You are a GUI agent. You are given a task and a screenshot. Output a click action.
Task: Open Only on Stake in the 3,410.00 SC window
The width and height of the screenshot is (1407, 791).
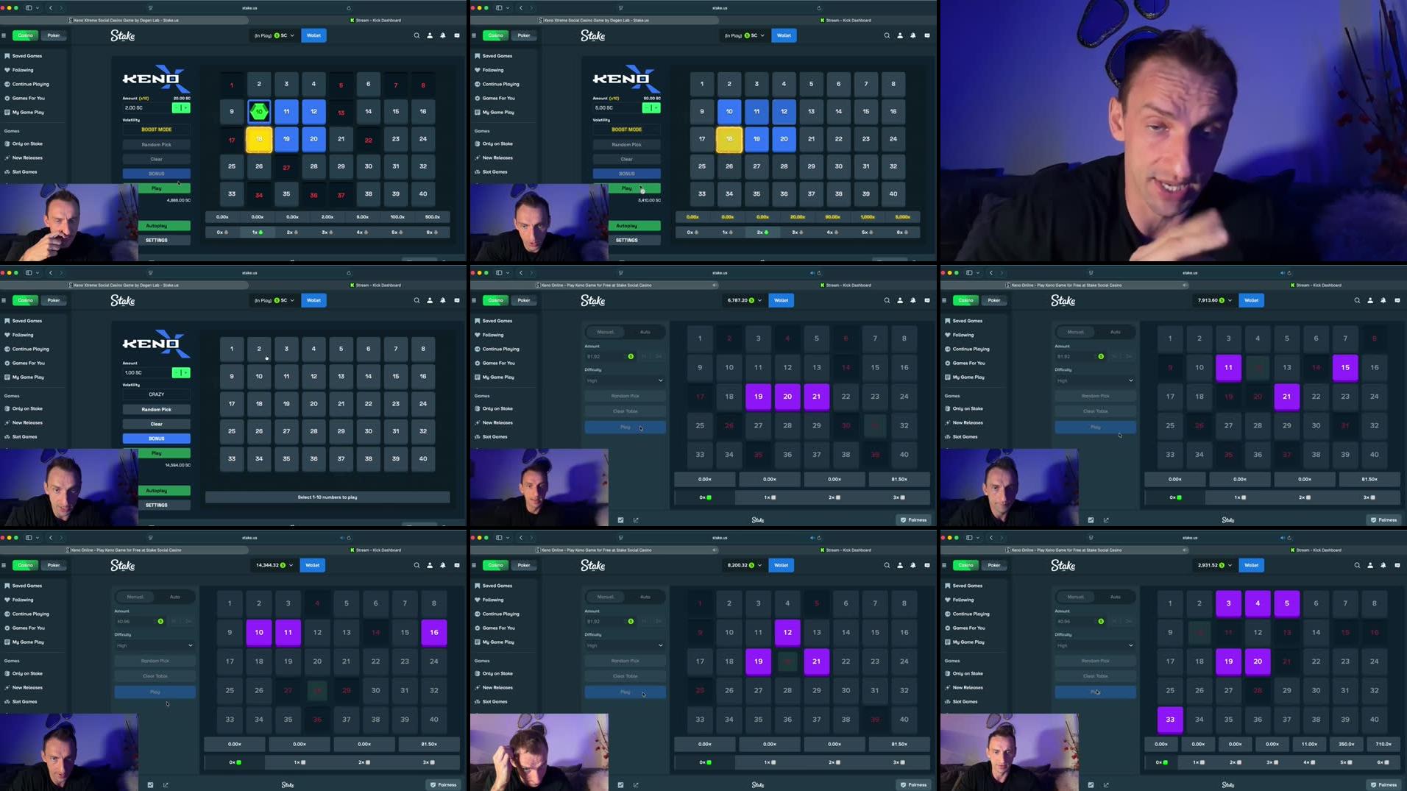(x=497, y=143)
